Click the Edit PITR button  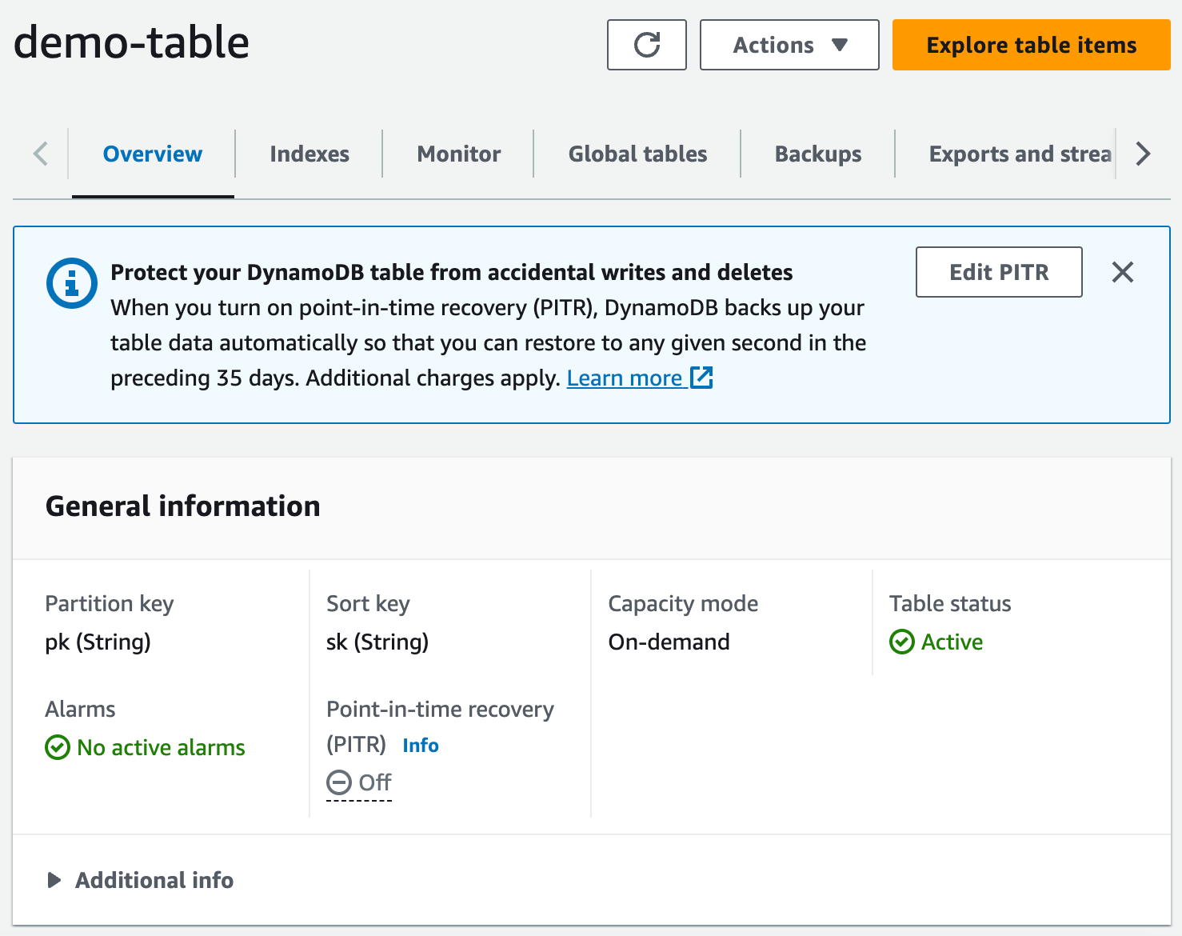(999, 272)
